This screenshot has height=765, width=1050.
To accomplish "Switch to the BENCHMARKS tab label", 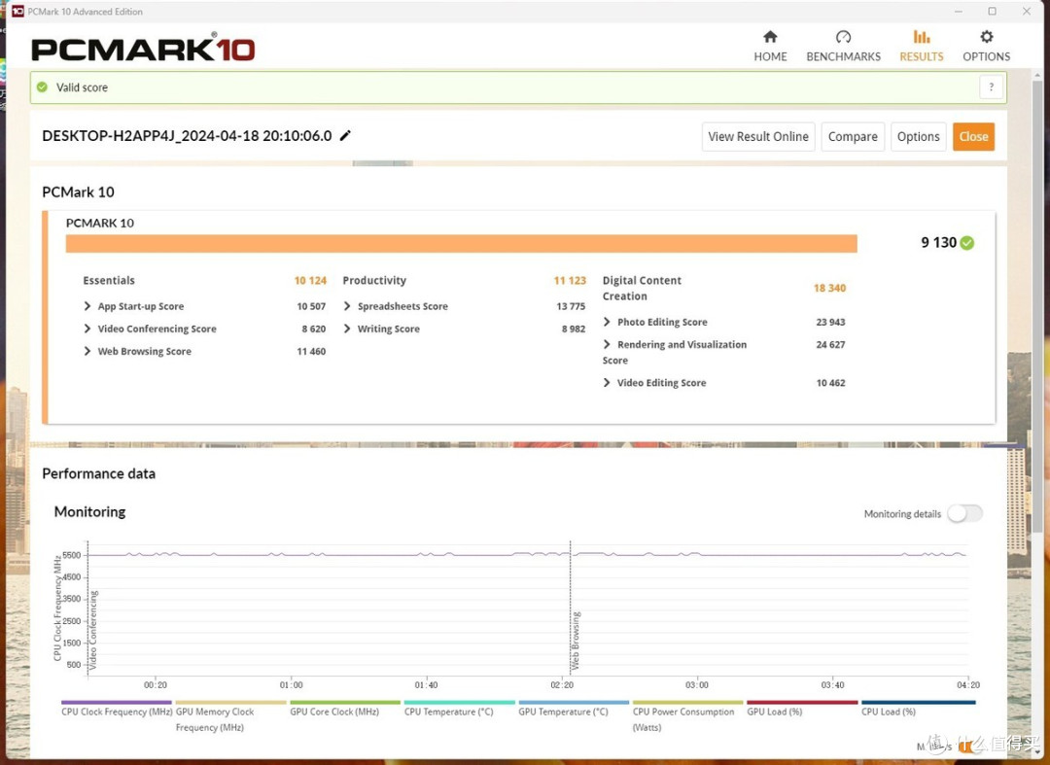I will click(x=843, y=57).
